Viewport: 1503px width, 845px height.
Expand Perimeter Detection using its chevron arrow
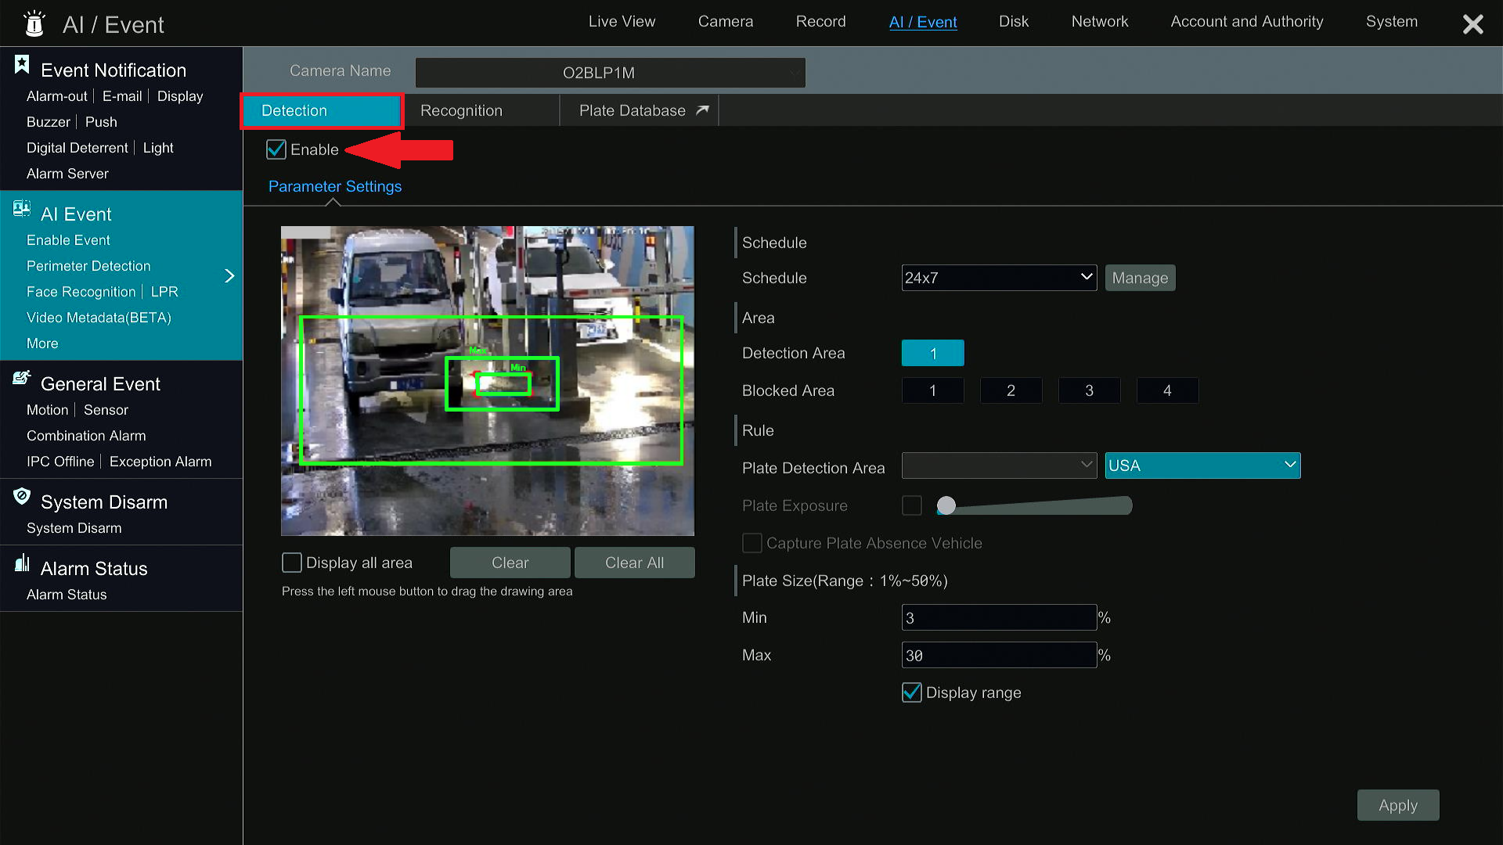pyautogui.click(x=229, y=275)
